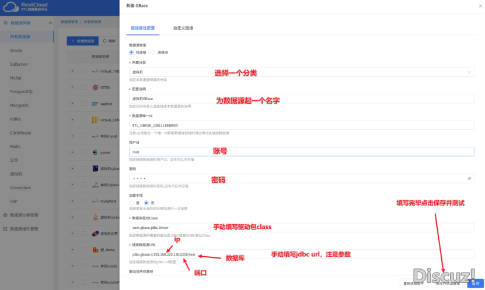Click the 虚拟机达梦 datasource icon
485x290 pixels.
click(x=95, y=234)
